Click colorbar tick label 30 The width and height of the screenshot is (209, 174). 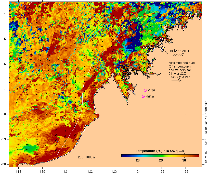pos(184,160)
